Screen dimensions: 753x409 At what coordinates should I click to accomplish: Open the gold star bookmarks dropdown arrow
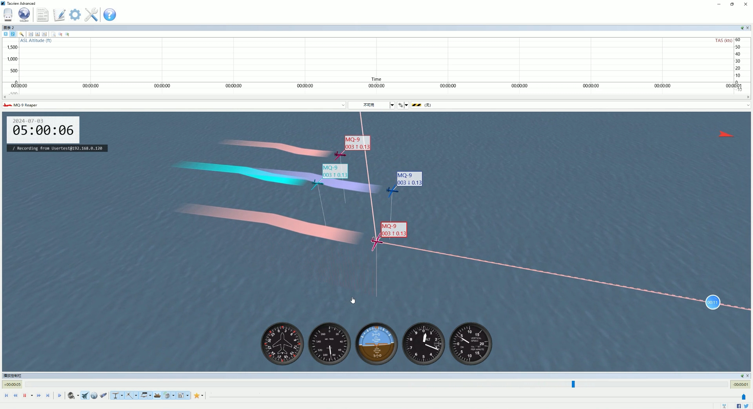pyautogui.click(x=202, y=396)
